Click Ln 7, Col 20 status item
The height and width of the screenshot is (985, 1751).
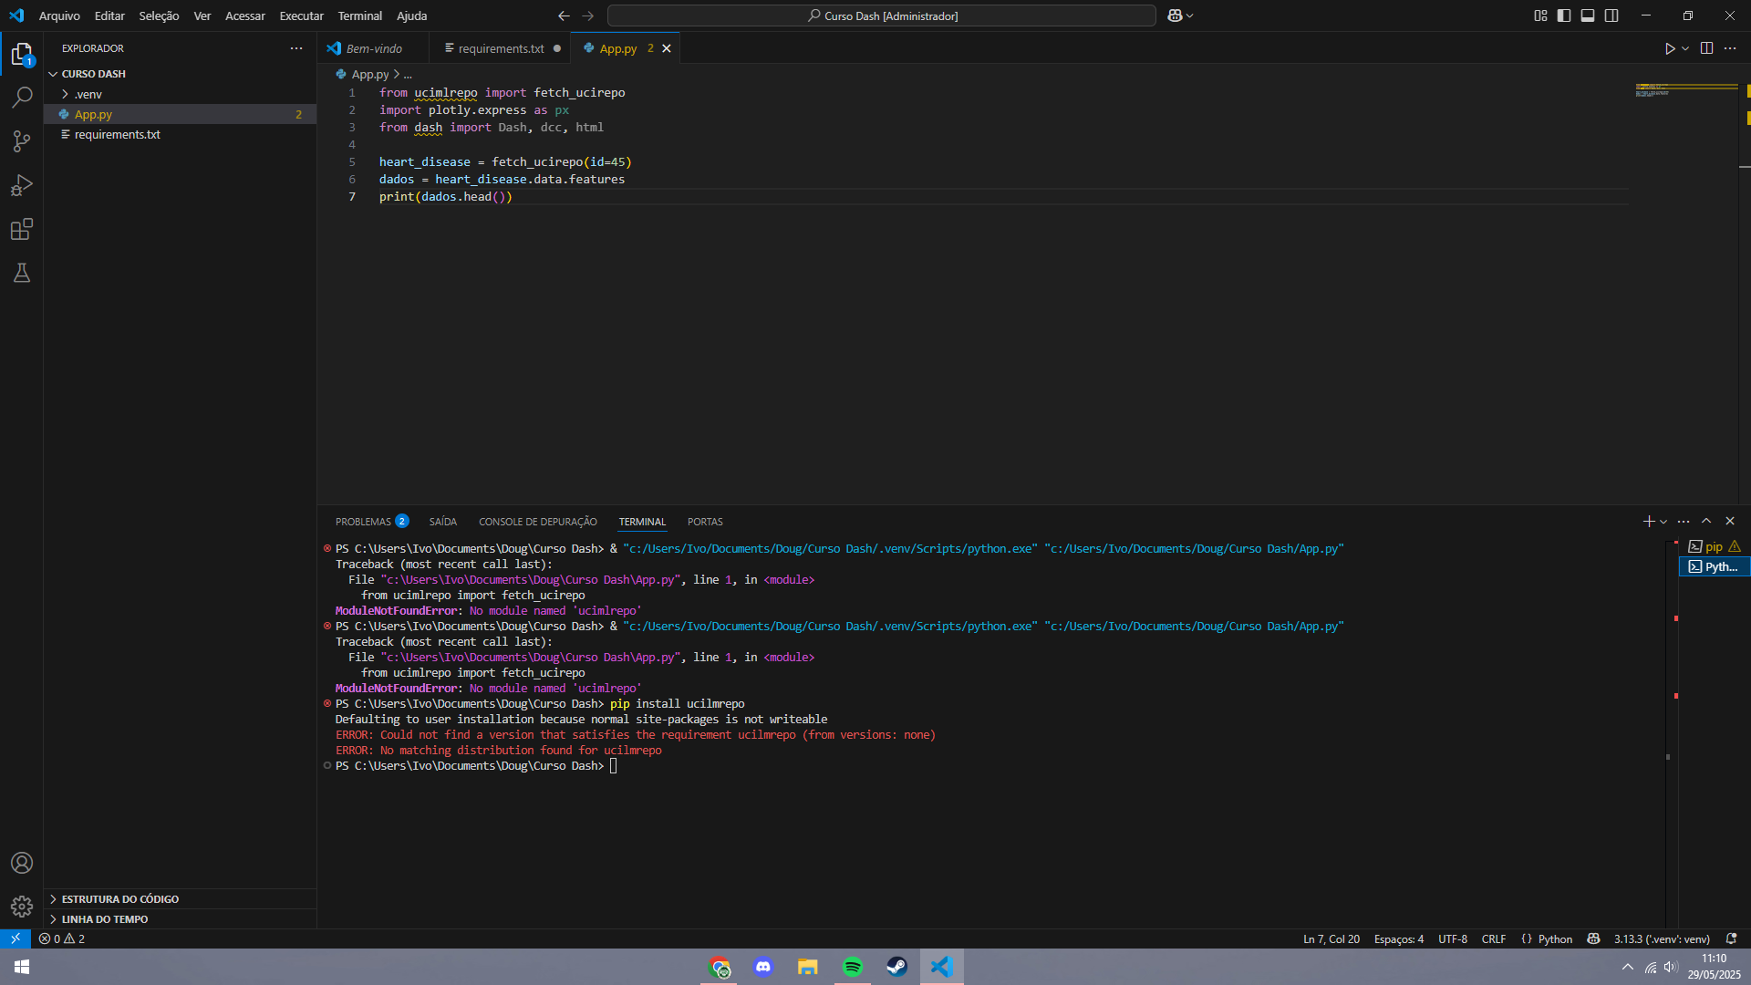click(1331, 938)
